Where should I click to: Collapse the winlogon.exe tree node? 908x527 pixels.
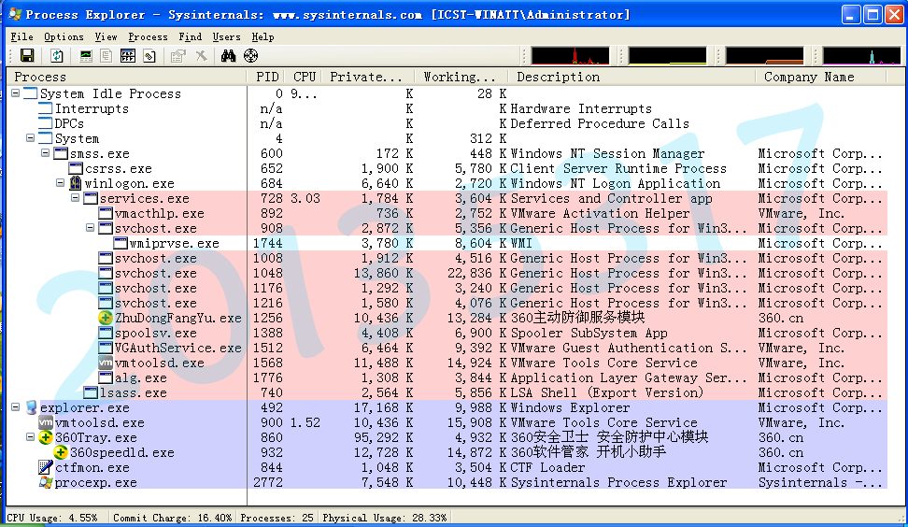(x=60, y=183)
